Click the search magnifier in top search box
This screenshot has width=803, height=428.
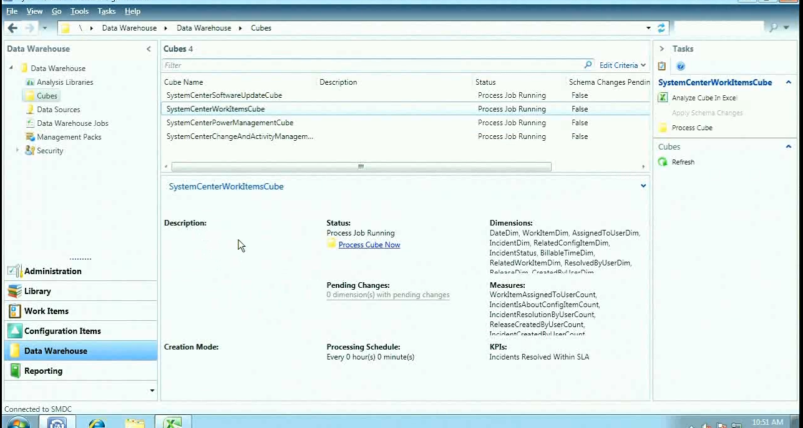774,28
